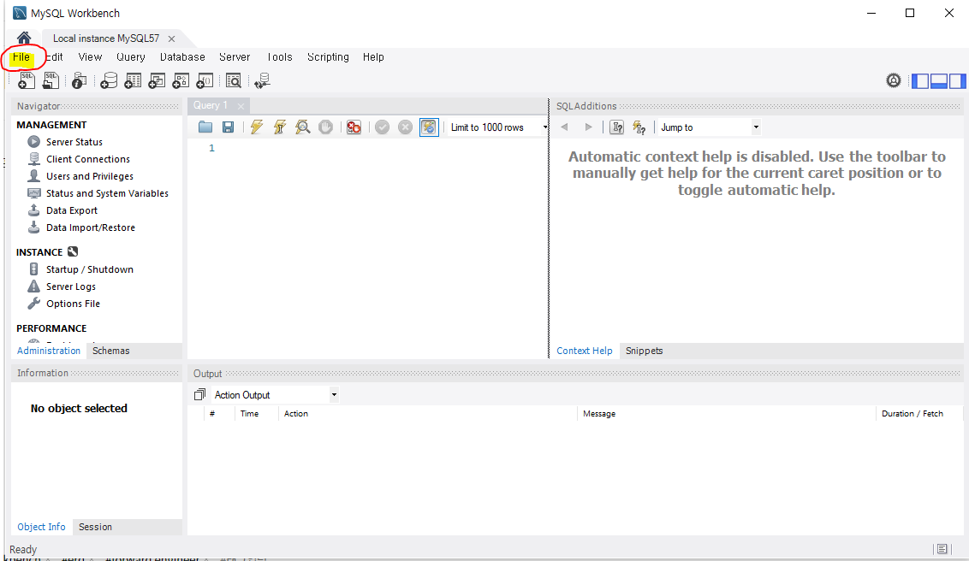Select the Object Info tab
The image size is (969, 561).
click(41, 527)
